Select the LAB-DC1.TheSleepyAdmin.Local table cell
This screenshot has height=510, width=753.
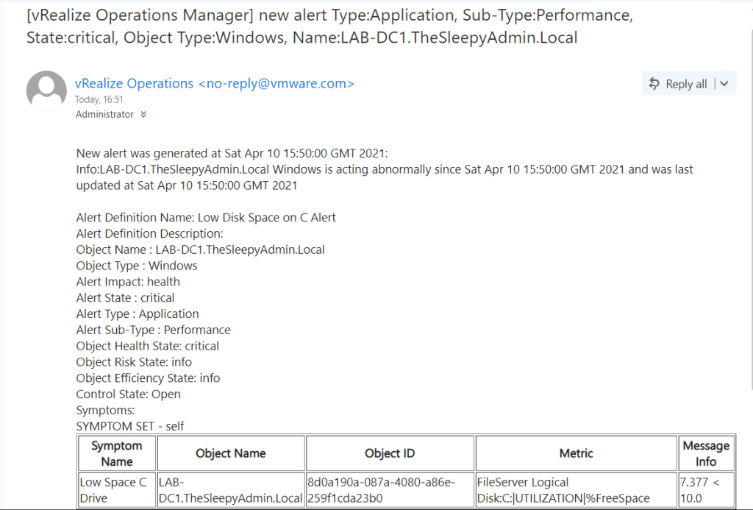[231, 490]
